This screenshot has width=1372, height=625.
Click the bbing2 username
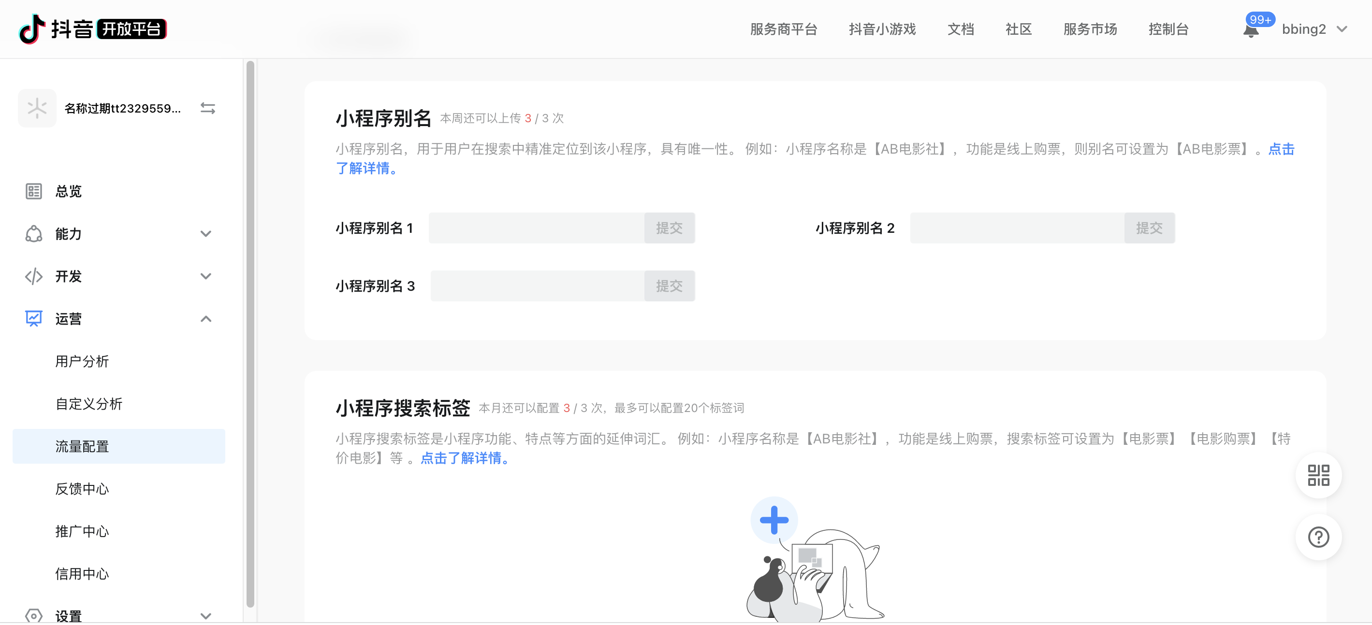[1303, 29]
